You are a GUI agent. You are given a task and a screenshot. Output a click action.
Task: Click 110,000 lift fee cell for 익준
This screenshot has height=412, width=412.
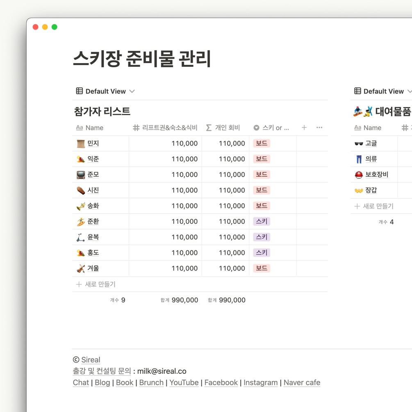click(x=166, y=159)
